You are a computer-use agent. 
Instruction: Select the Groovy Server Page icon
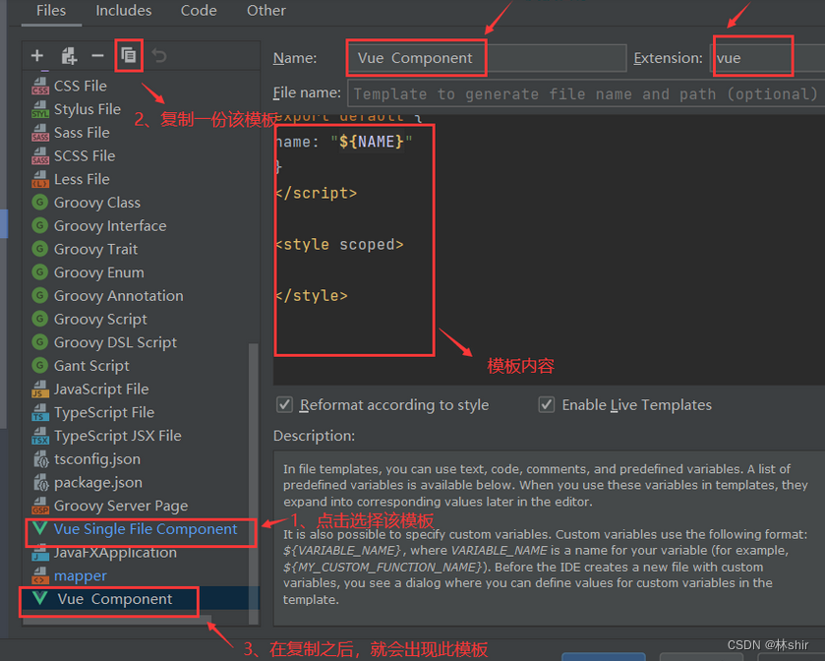[40, 506]
